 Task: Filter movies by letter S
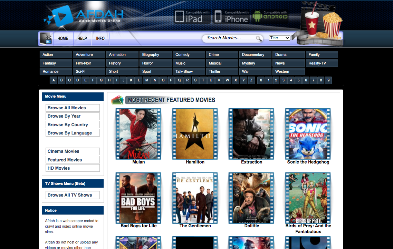tap(195, 80)
